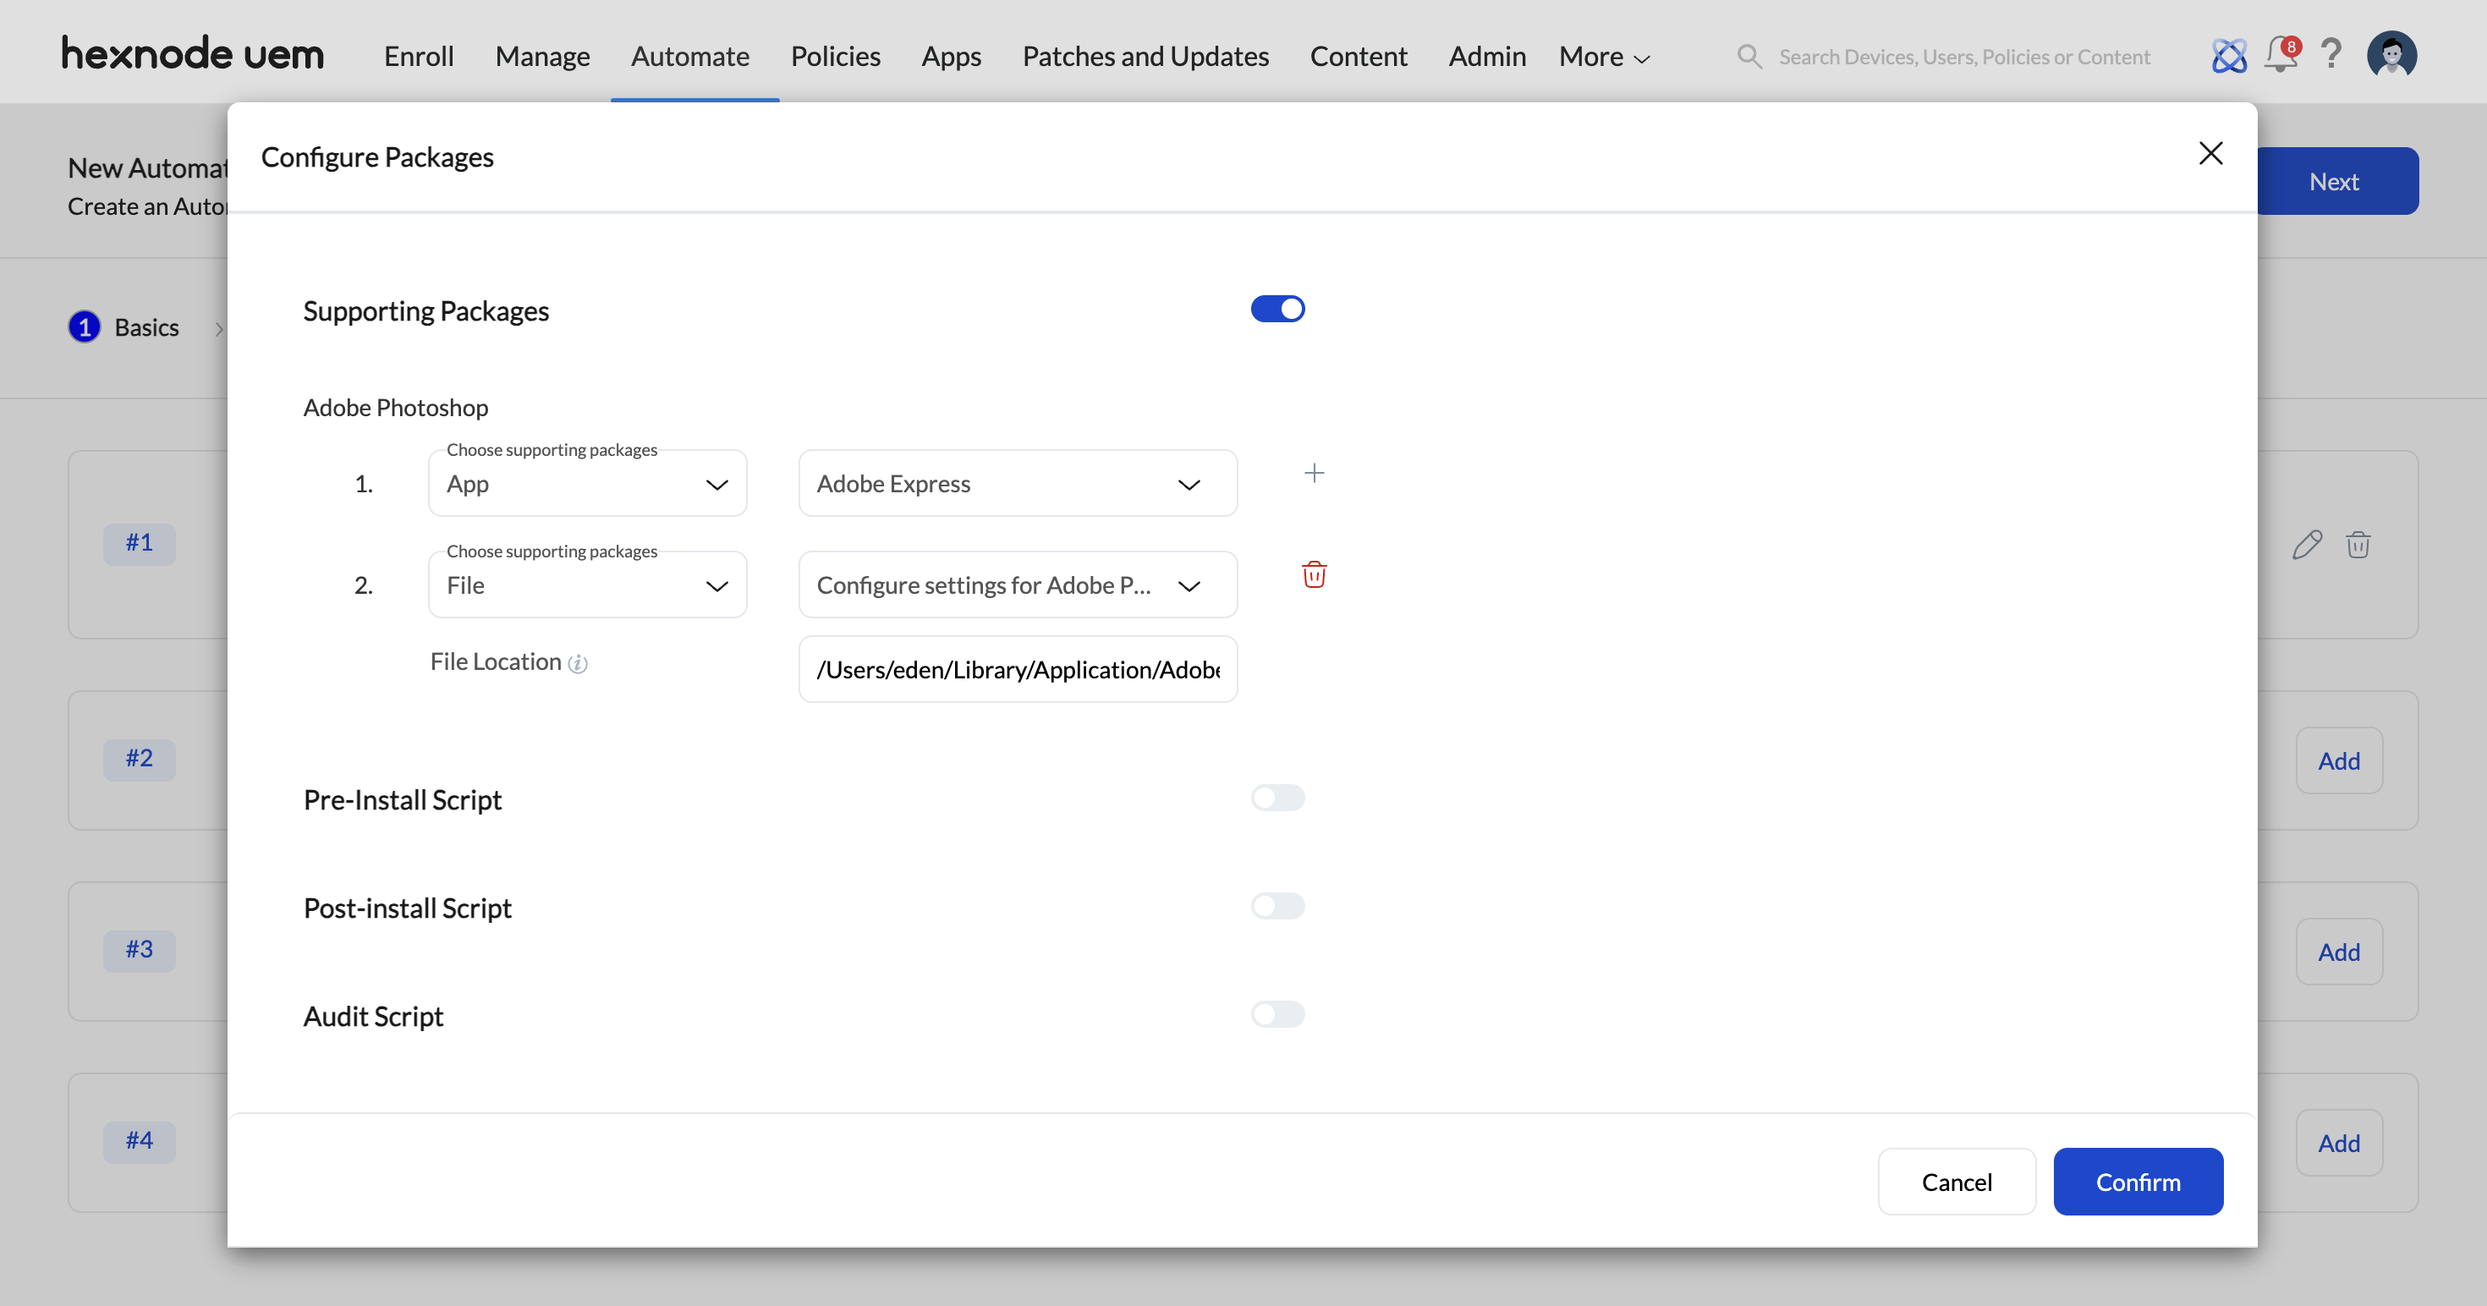Select the Automate tab
Screen dimensions: 2487x1306
click(690, 56)
